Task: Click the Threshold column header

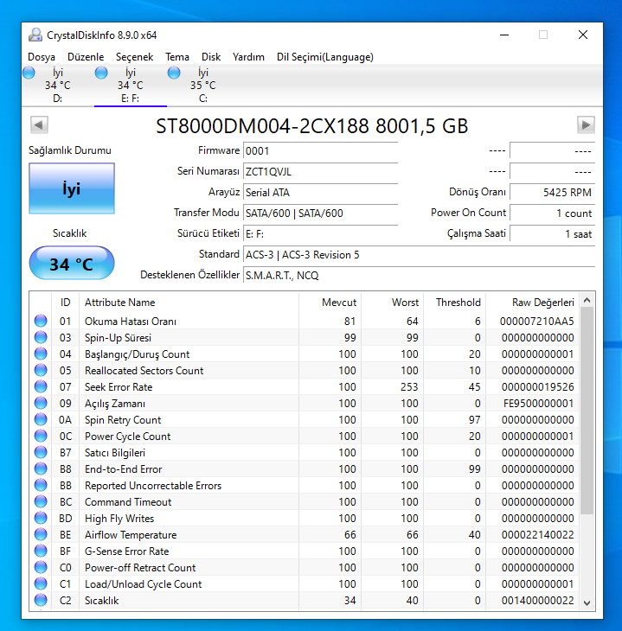Action: coord(455,303)
